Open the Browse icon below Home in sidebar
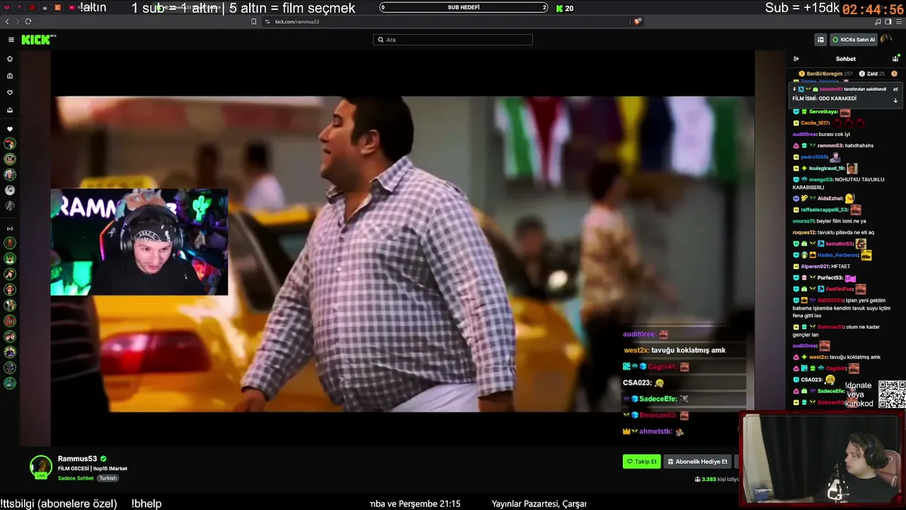This screenshot has width=906, height=510. point(10,76)
